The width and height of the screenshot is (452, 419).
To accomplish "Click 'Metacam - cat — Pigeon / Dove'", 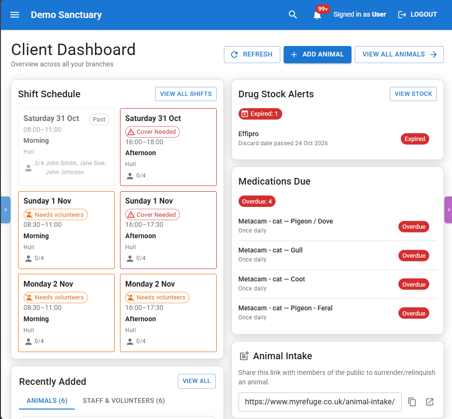I will 286,221.
